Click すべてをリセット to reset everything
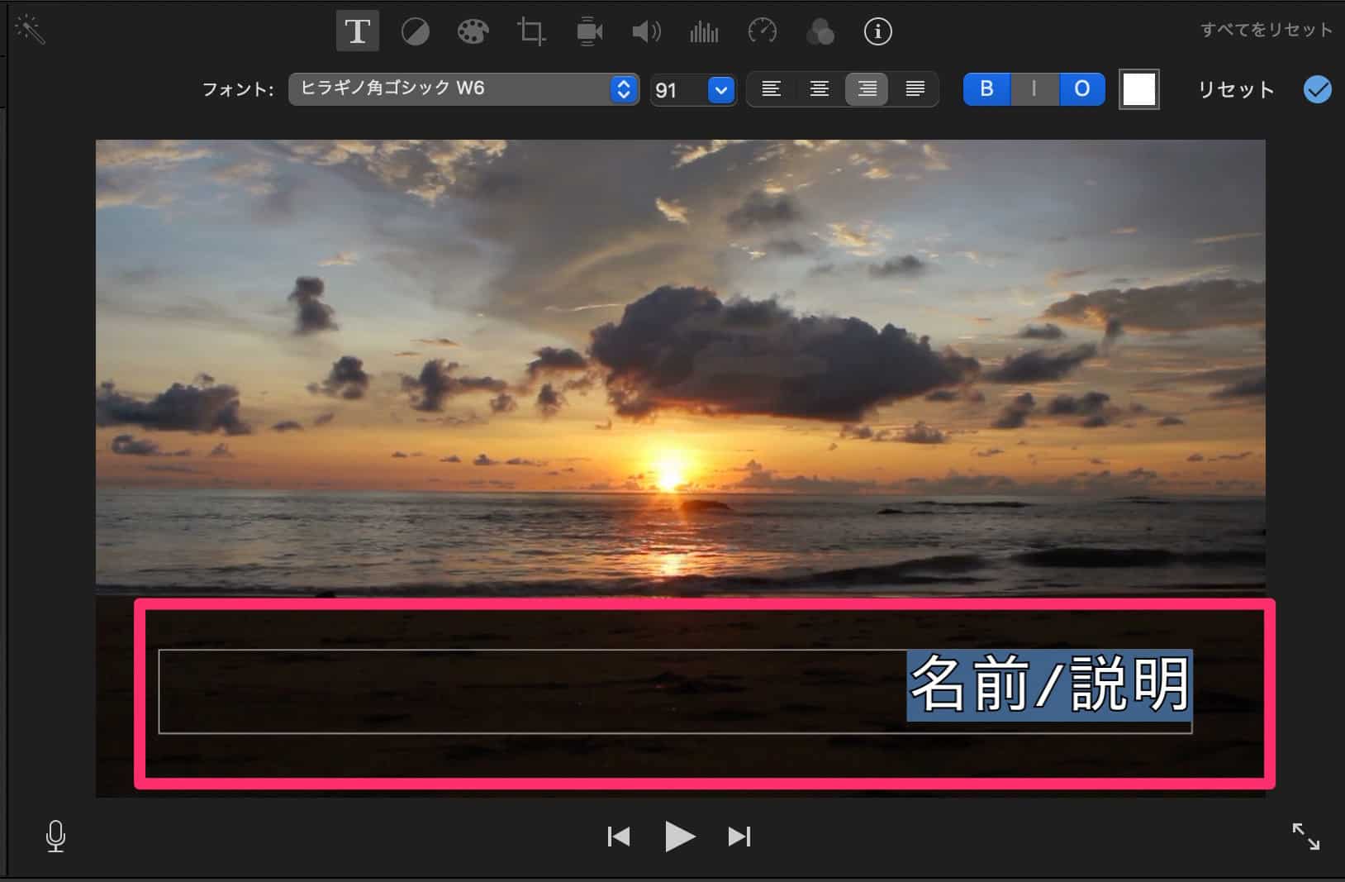Viewport: 1345px width, 882px height. [1266, 31]
